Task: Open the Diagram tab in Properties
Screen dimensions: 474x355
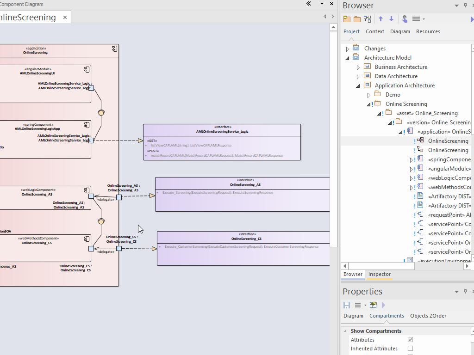Action: [x=353, y=316]
